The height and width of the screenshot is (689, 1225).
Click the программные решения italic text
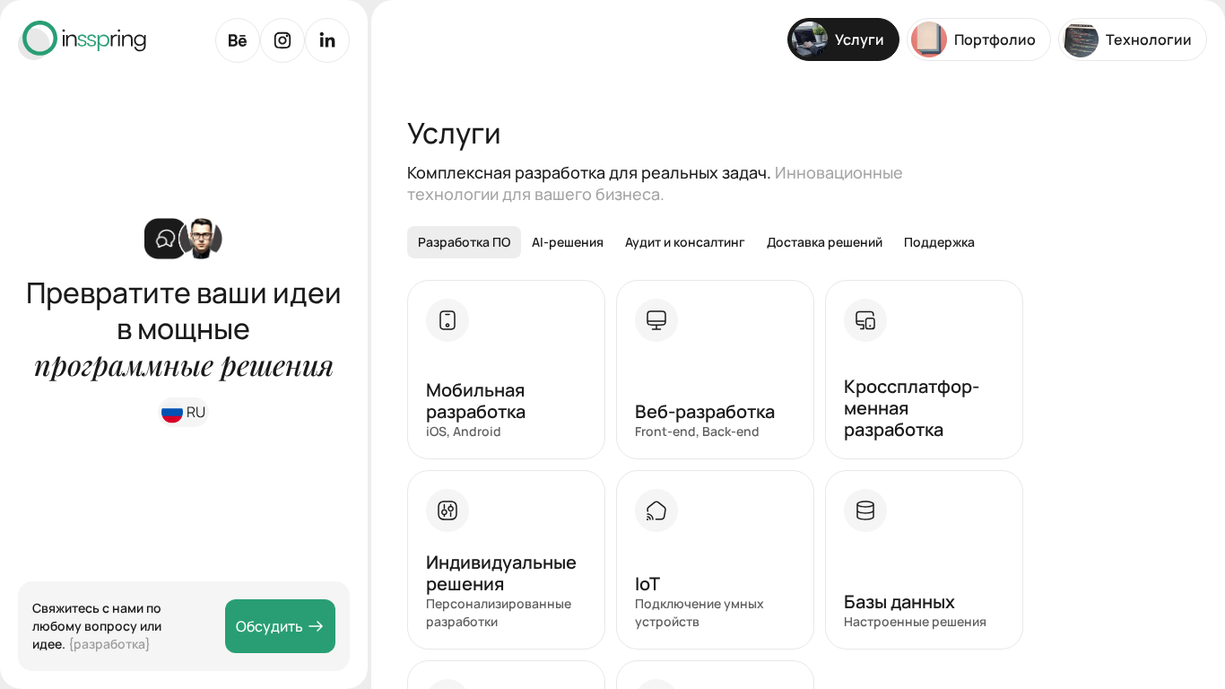(x=184, y=365)
